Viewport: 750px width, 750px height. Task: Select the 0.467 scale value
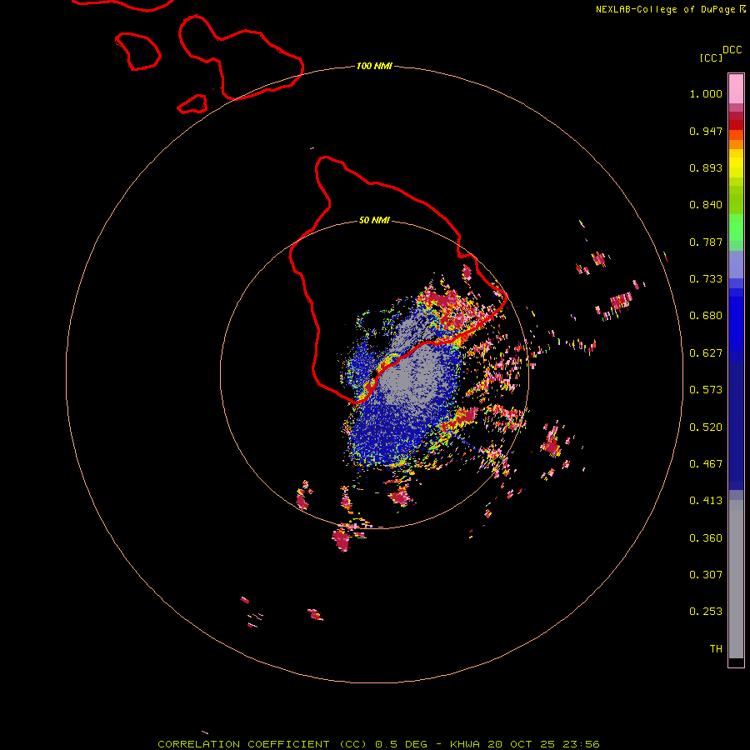pyautogui.click(x=706, y=464)
